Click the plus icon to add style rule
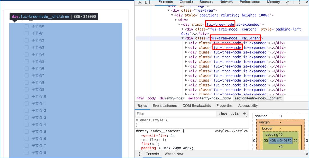Viewport: 309px width, 158px height. click(244, 113)
